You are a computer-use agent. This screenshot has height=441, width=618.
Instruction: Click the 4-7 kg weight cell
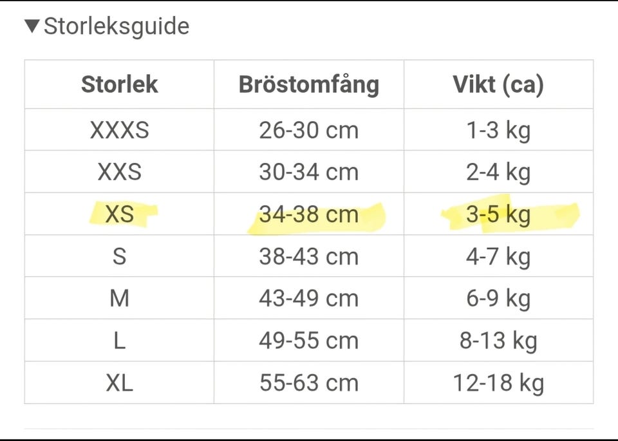click(498, 256)
